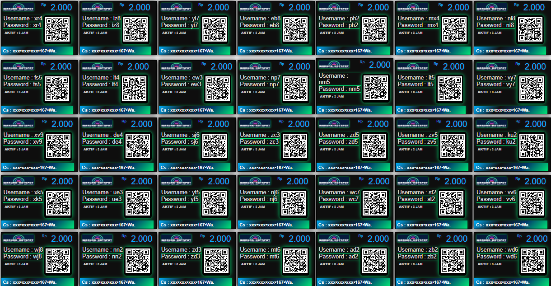Click the WARUNG-HOTSPOT logo on voucher xr4
This screenshot has width=551, height=286.
[x=19, y=7]
